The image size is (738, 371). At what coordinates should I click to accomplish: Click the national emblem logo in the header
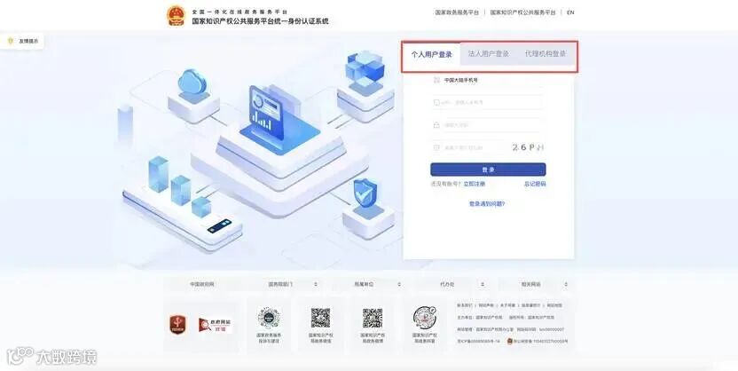click(x=176, y=16)
